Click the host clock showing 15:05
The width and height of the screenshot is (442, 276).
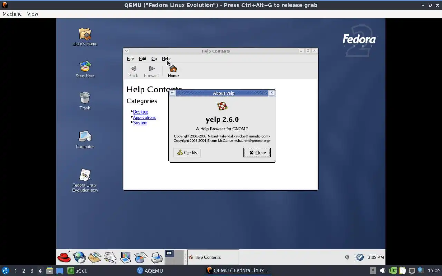point(434,270)
